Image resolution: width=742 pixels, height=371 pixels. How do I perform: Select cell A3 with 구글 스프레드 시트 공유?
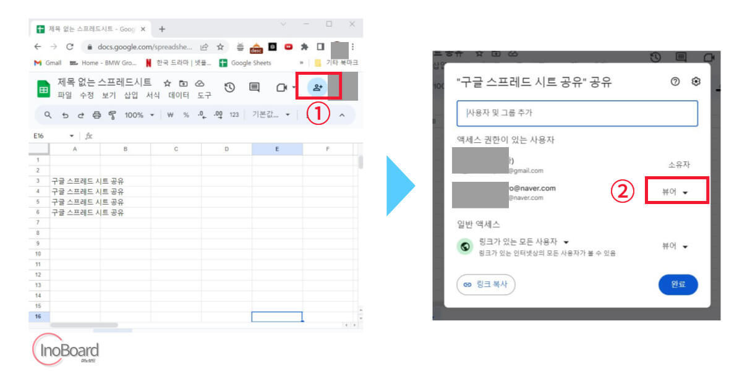click(75, 181)
